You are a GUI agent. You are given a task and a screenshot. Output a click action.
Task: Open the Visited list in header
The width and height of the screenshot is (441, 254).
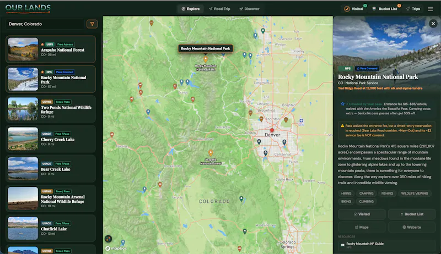pos(354,9)
